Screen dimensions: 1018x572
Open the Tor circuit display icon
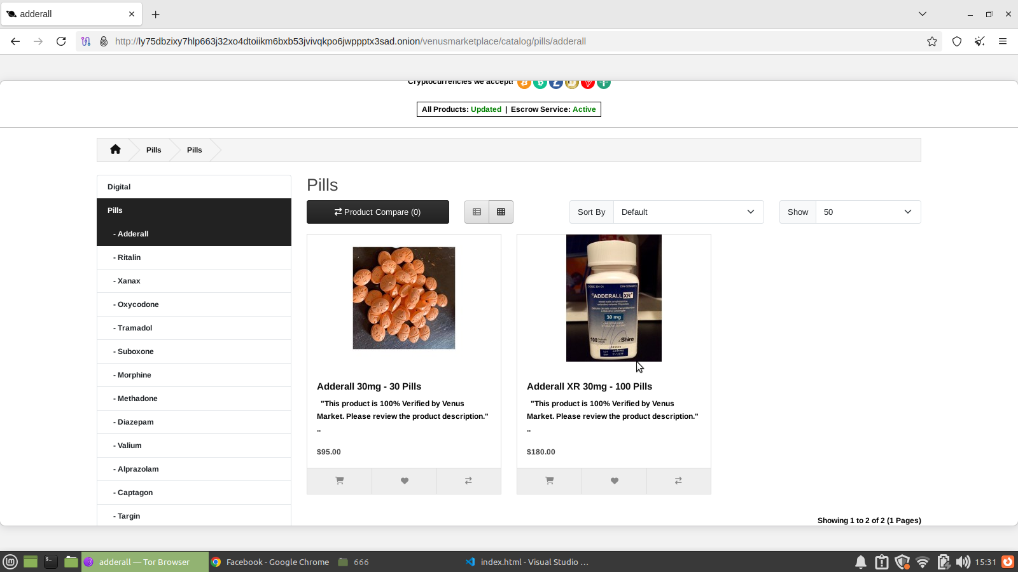86,41
